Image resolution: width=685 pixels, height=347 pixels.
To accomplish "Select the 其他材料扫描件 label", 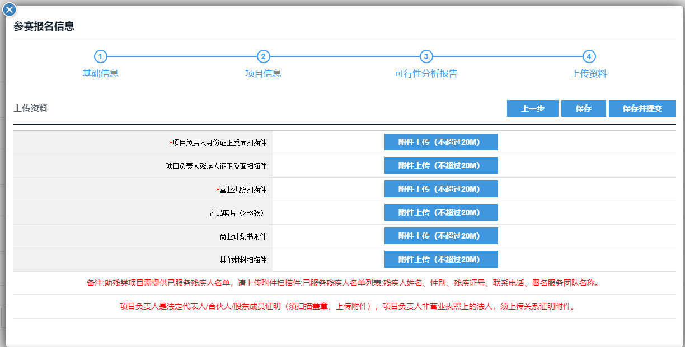I will (x=243, y=260).
